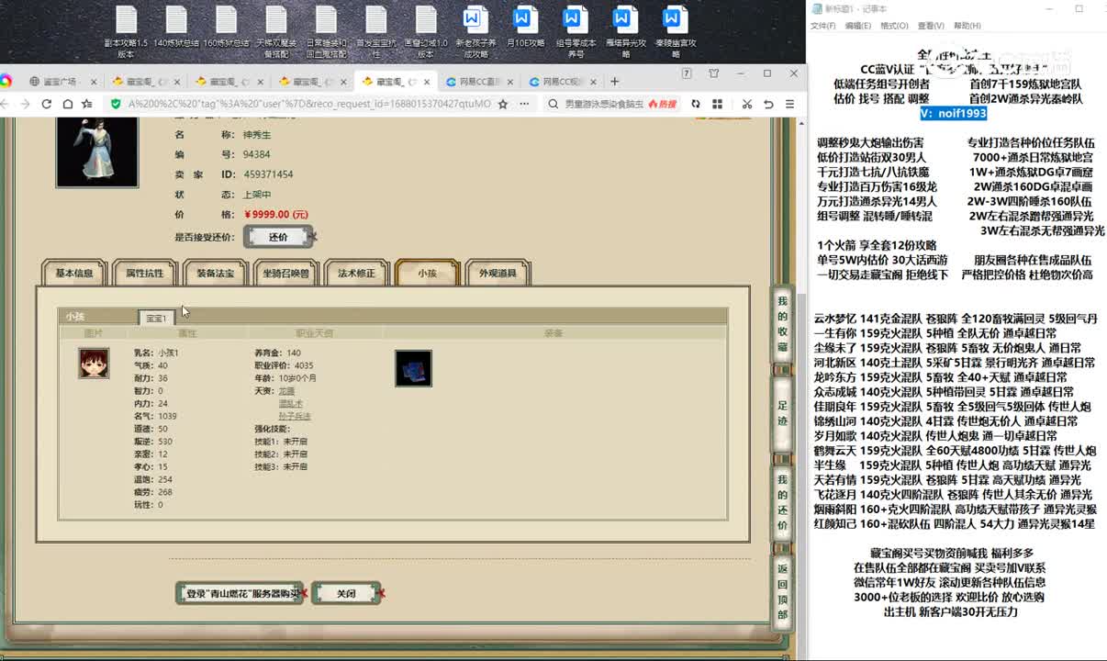Click 龙睡 talent link
This screenshot has height=661, width=1107.
(286, 390)
